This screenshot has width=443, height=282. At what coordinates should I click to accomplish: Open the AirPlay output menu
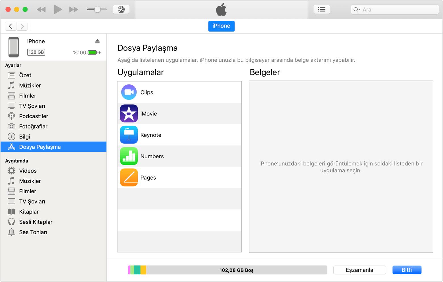coord(121,9)
